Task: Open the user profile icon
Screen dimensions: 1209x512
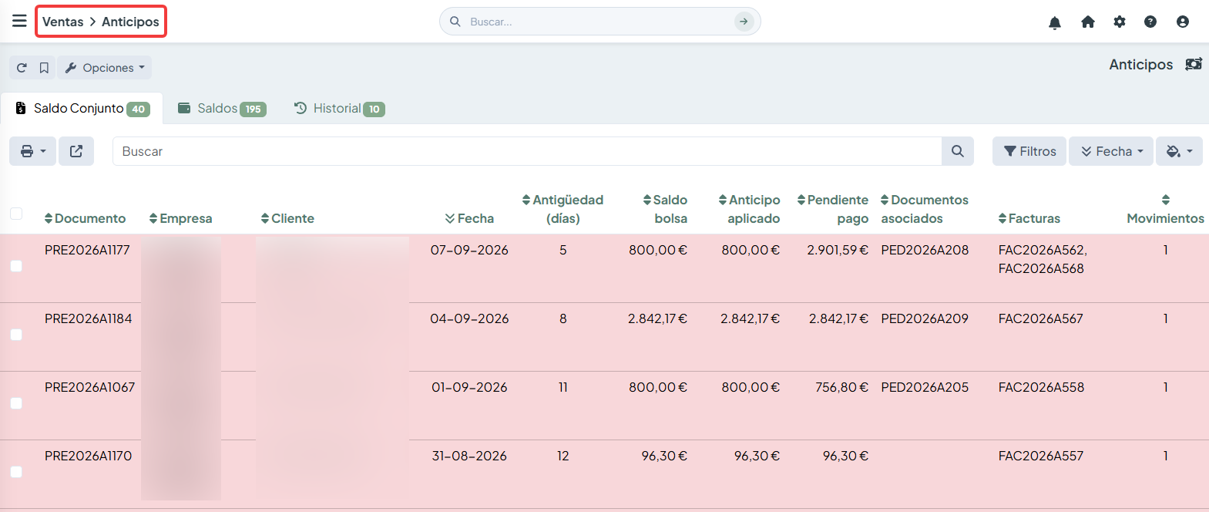Action: pyautogui.click(x=1183, y=22)
